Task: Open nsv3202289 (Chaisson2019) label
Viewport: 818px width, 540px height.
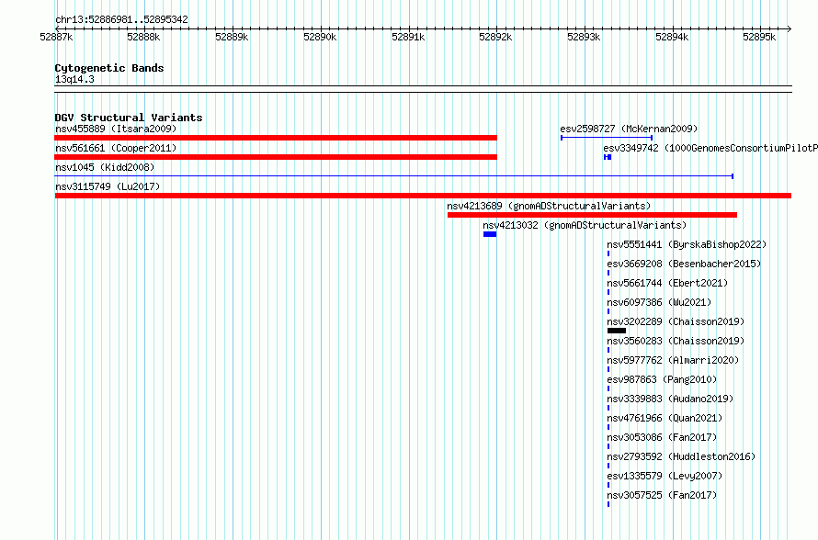Action: 676,321
